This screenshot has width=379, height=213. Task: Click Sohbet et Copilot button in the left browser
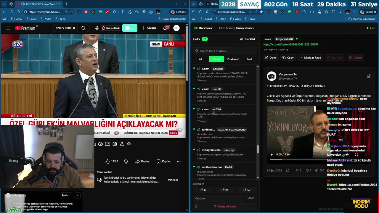click(179, 12)
